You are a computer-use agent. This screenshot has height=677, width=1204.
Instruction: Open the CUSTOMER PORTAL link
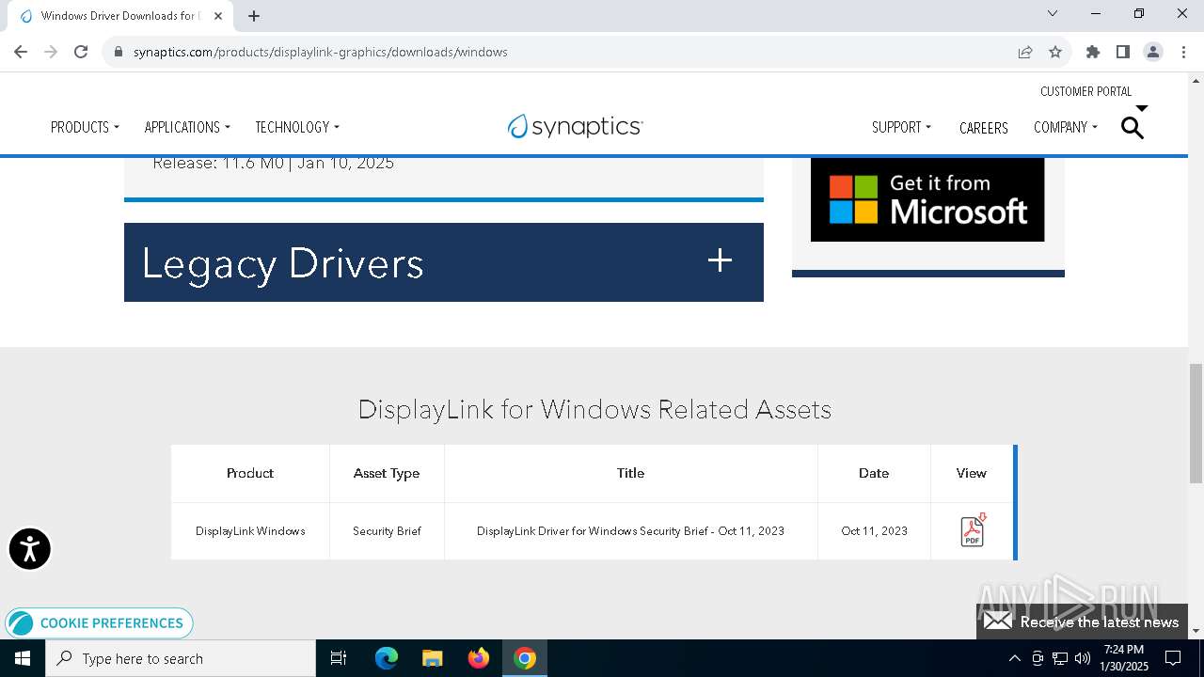coord(1085,91)
